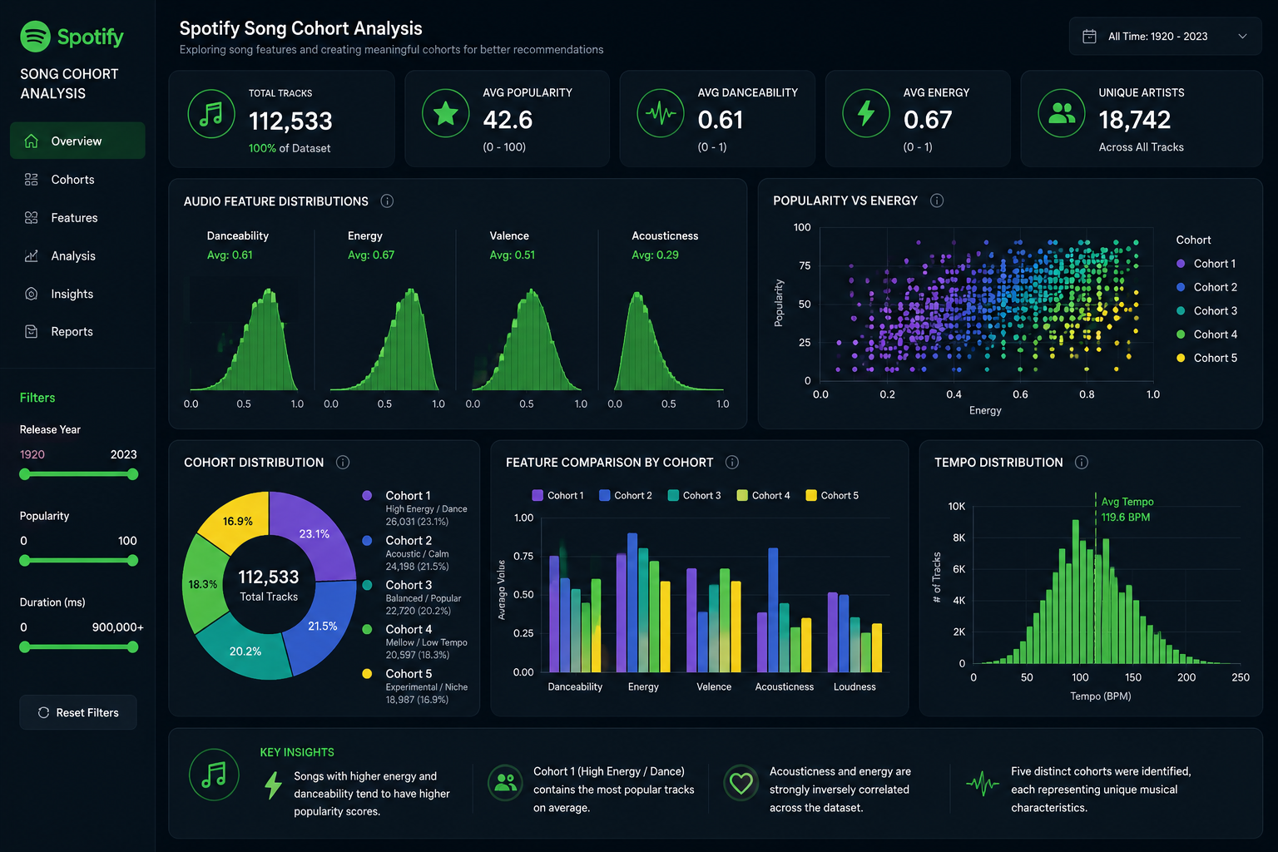The height and width of the screenshot is (852, 1278).
Task: Toggle Cohort 4 in feature comparison legend
Action: 764,496
